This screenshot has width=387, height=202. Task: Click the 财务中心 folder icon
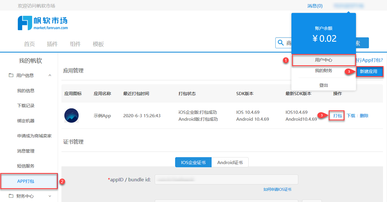(11, 196)
